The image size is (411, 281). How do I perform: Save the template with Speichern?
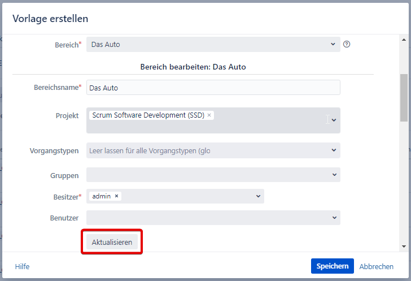pyautogui.click(x=332, y=266)
